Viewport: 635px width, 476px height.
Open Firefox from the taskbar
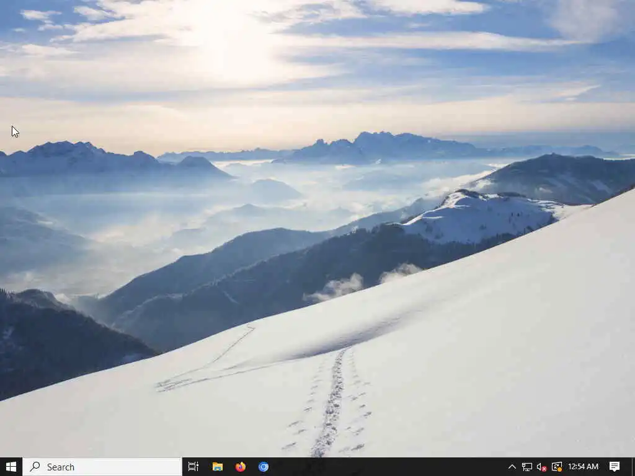point(241,467)
